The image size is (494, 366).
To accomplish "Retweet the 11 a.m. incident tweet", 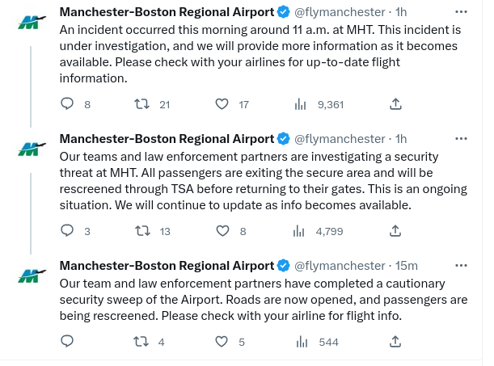I will click(x=141, y=104).
